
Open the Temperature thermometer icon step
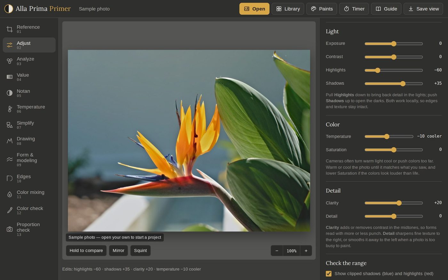(10, 109)
